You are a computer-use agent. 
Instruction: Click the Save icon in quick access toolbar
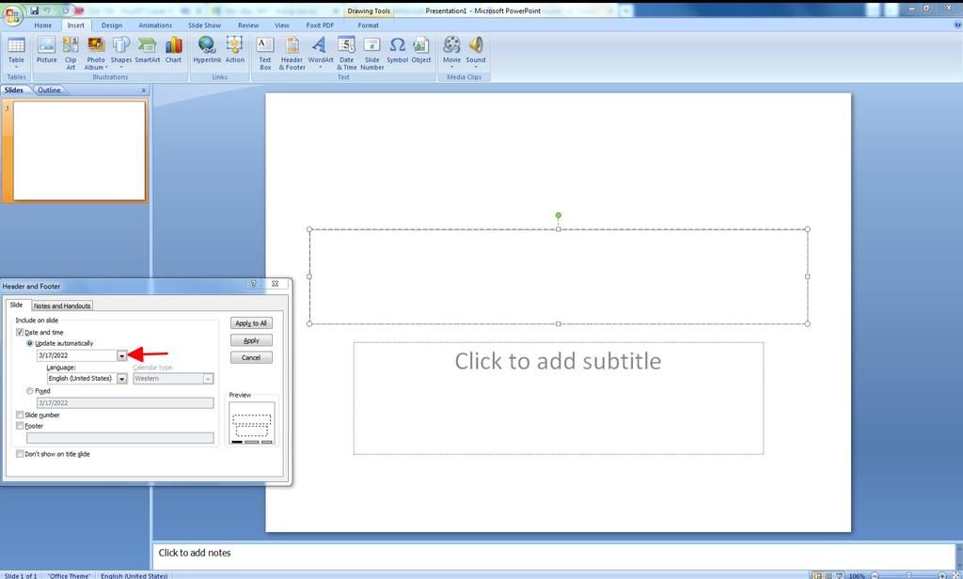click(x=35, y=10)
